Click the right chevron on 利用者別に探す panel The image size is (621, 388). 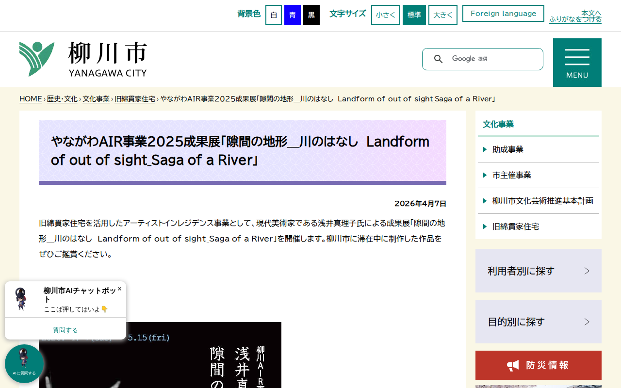[588, 271]
